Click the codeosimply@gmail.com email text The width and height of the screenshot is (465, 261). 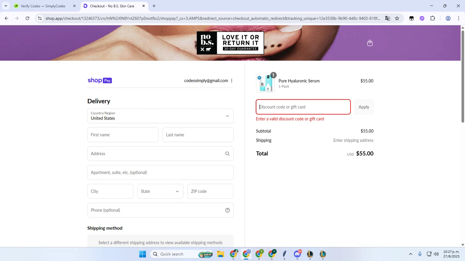click(x=206, y=81)
